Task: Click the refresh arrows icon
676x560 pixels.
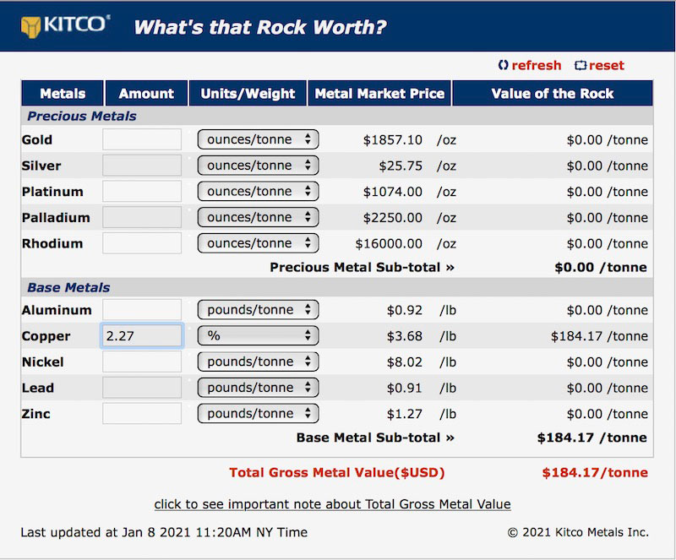Action: pyautogui.click(x=503, y=65)
